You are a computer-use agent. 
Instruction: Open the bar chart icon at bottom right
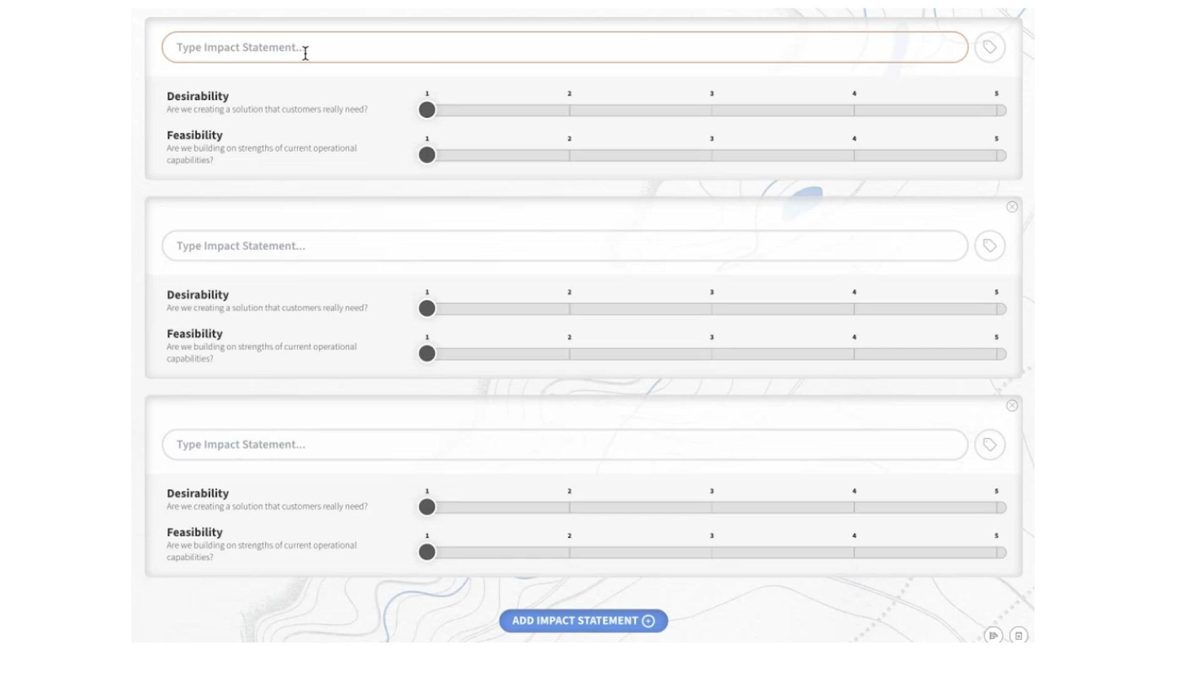point(993,636)
